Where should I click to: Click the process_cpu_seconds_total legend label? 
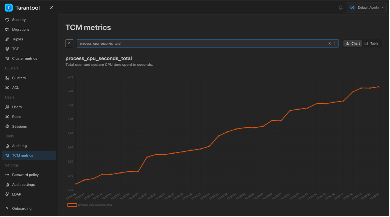(96, 205)
